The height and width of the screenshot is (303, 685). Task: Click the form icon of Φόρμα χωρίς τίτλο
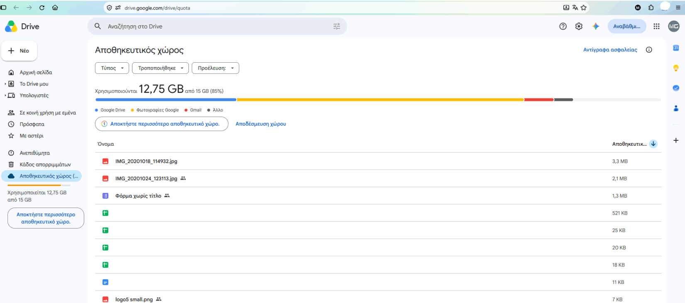click(105, 196)
